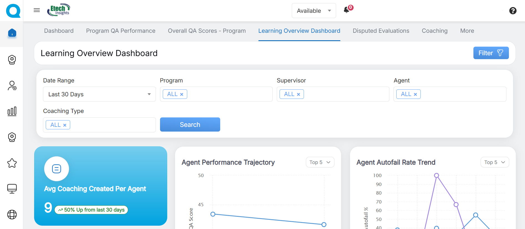Screen dimensions: 525x229
Task: Expand the Available status dropdown
Action: [314, 11]
